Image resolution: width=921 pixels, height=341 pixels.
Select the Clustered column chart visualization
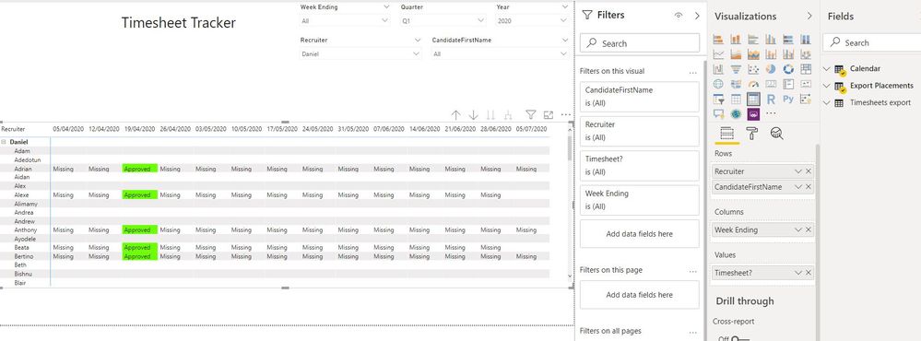coord(771,40)
